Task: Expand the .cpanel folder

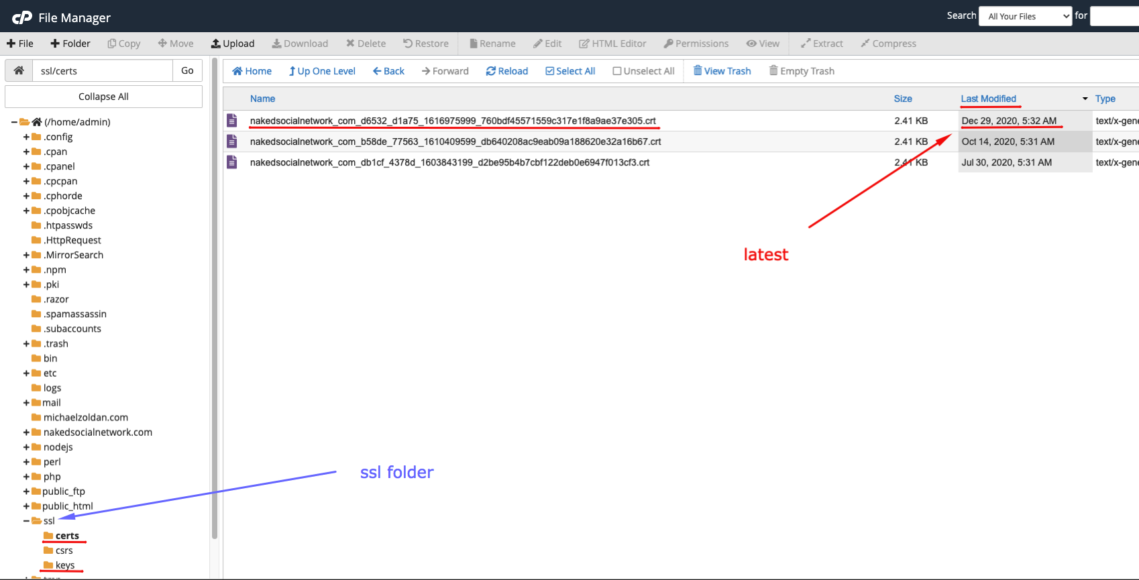Action: 27,166
